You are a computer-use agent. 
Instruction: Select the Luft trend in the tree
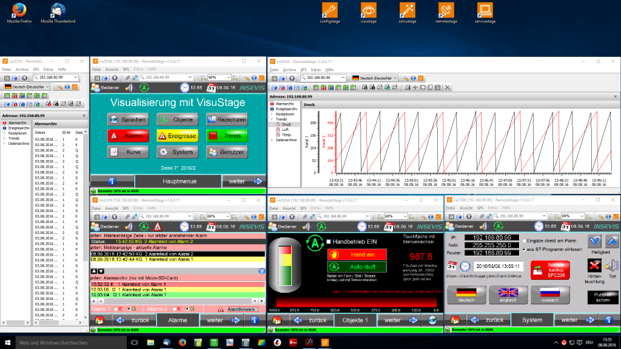click(285, 129)
